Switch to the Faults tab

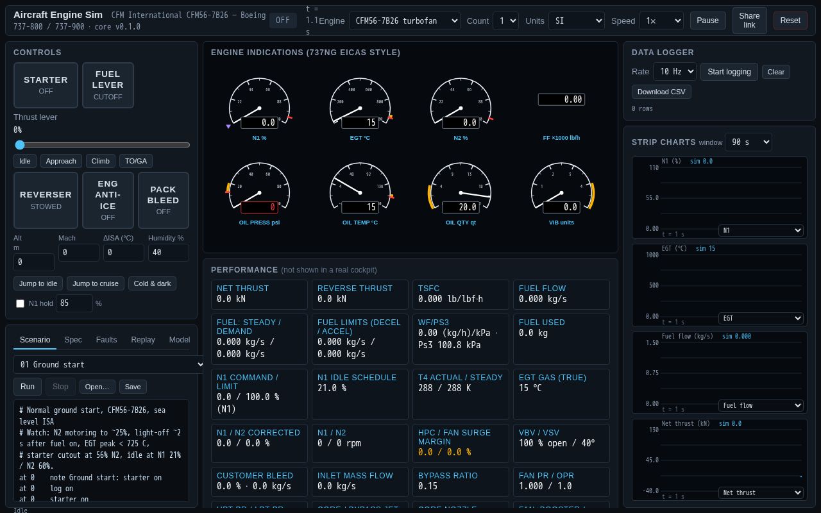pyautogui.click(x=106, y=340)
